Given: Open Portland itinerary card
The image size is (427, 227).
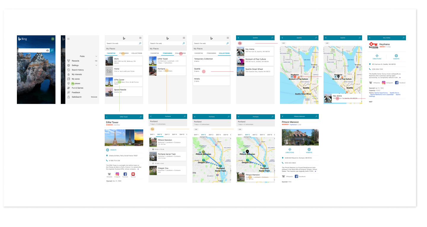Looking at the screenshot, I should pyautogui.click(x=168, y=71).
